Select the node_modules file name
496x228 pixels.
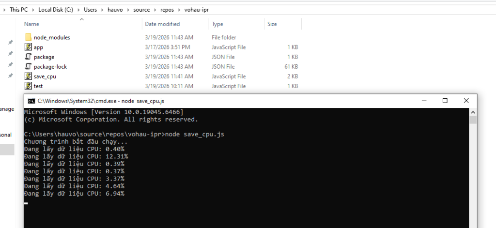pos(52,37)
